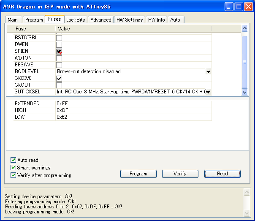Open the Auto tab
The image size is (255, 221).
click(176, 20)
